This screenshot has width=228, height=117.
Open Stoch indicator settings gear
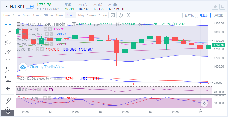pyautogui.click(x=45, y=98)
